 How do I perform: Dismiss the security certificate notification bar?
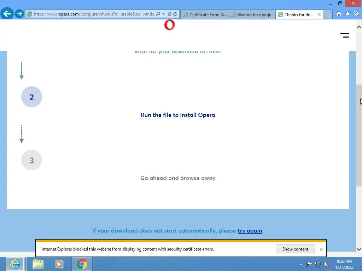[x=321, y=249]
